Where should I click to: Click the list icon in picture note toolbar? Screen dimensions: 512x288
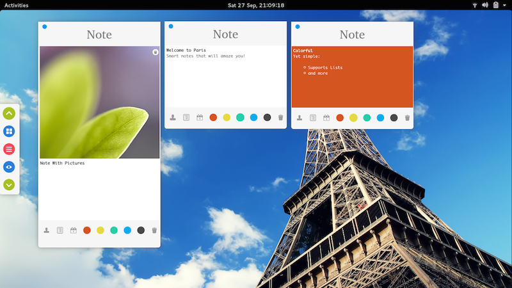tap(60, 230)
